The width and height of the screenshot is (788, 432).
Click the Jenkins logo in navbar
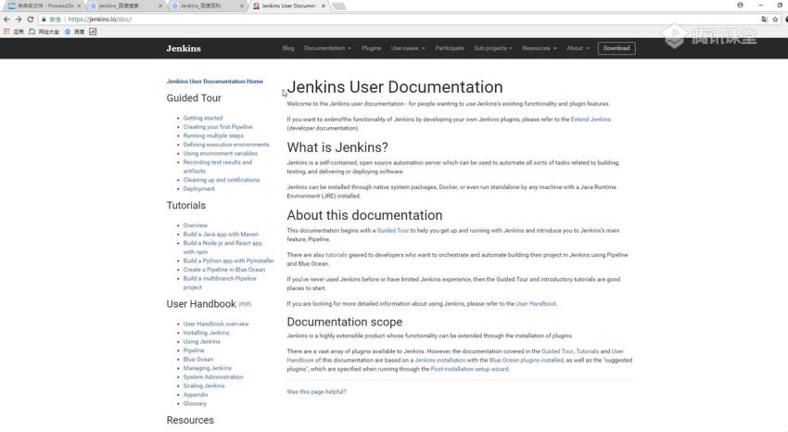(x=184, y=48)
